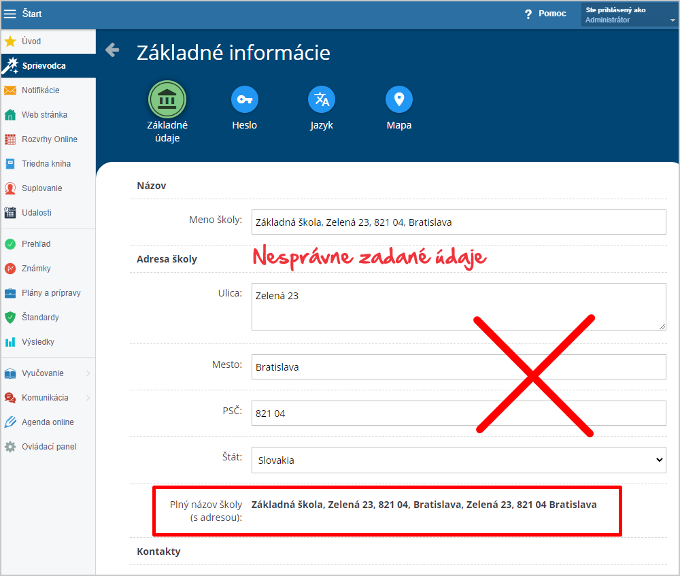Click the Výsledky bar chart icon
This screenshot has height=576, width=680.
[10, 342]
